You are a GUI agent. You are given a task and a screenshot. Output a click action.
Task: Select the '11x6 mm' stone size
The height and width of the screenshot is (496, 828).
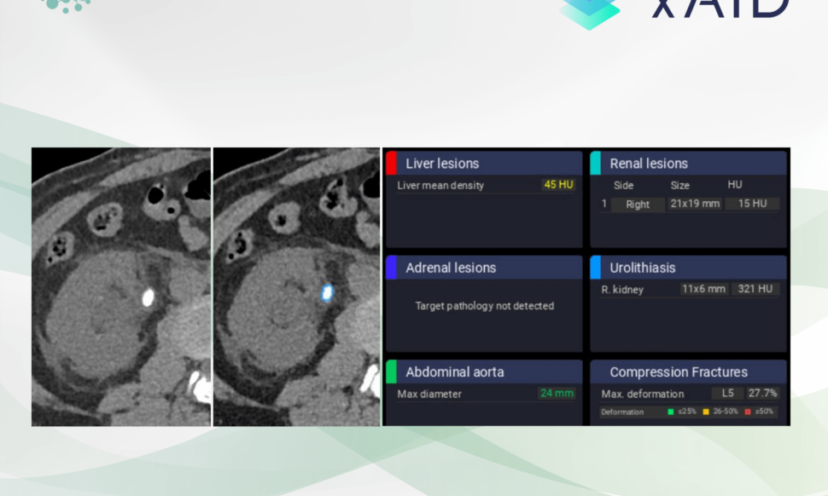coord(703,289)
